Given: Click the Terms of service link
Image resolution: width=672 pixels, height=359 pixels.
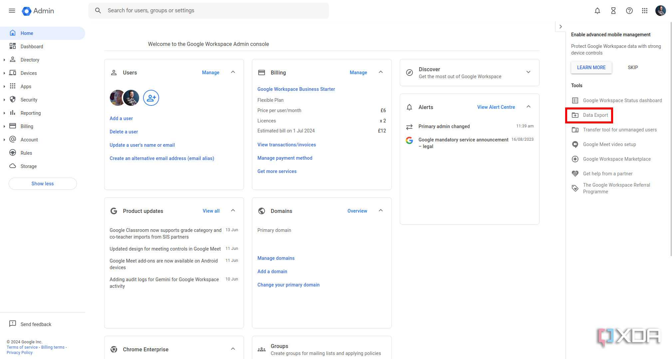Looking at the screenshot, I should pyautogui.click(x=22, y=347).
